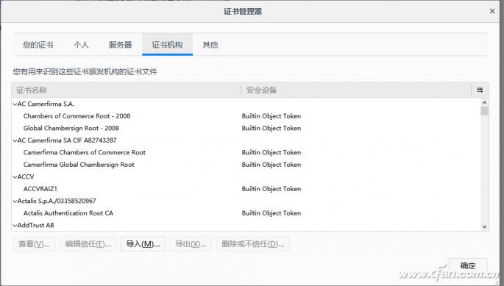Viewport: 504px width, 286px height.
Task: Click the list scrollbar up arrow
Action: (x=484, y=102)
